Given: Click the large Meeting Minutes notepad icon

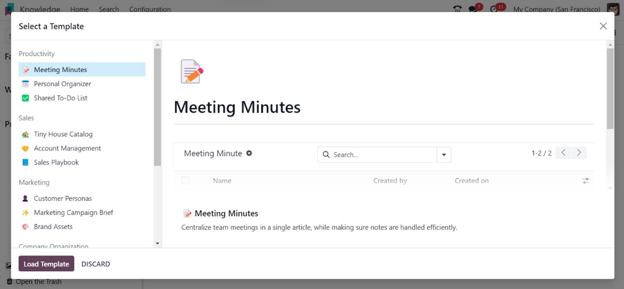Looking at the screenshot, I should [192, 71].
